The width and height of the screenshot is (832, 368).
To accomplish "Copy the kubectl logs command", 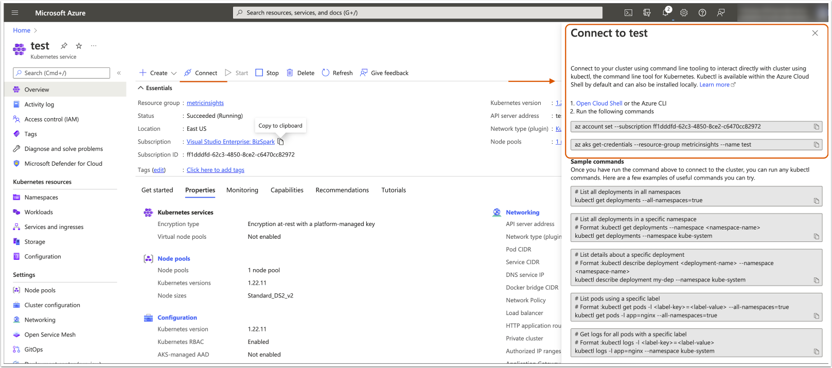I will [x=816, y=352].
